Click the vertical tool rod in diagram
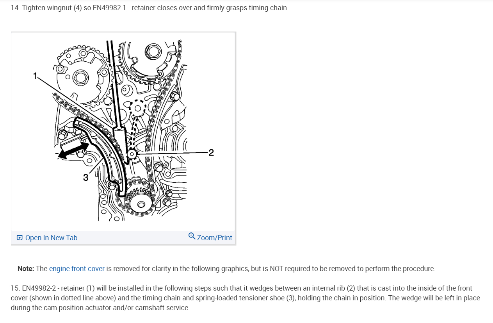 click(x=114, y=84)
